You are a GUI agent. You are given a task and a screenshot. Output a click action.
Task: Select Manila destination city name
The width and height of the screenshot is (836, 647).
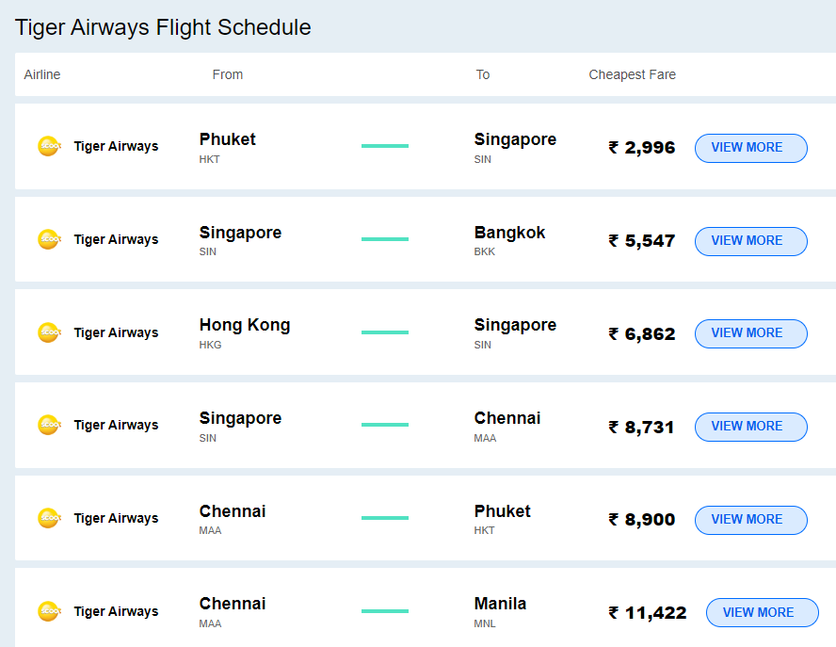click(x=500, y=604)
